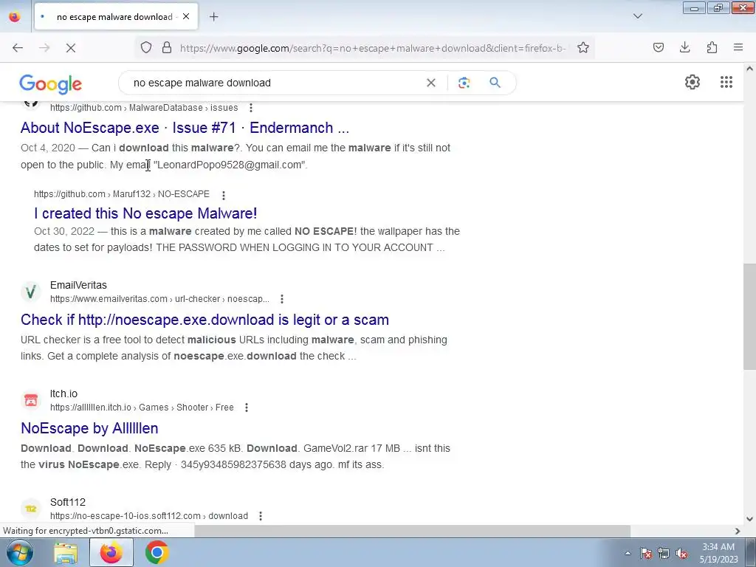Image resolution: width=756 pixels, height=567 pixels.
Task: Search by image with Google Lens icon
Action: point(464,83)
